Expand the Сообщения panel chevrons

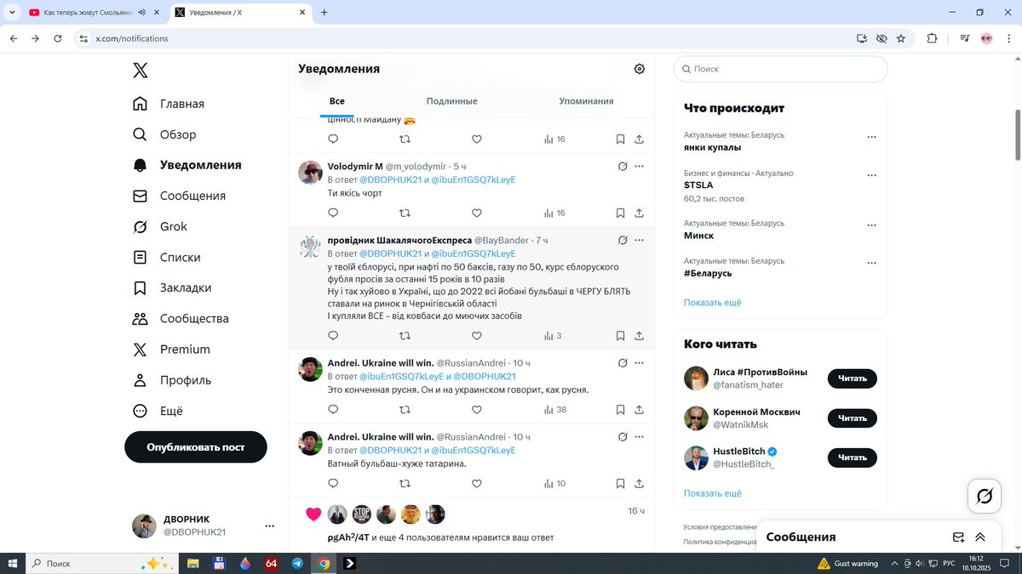(980, 537)
